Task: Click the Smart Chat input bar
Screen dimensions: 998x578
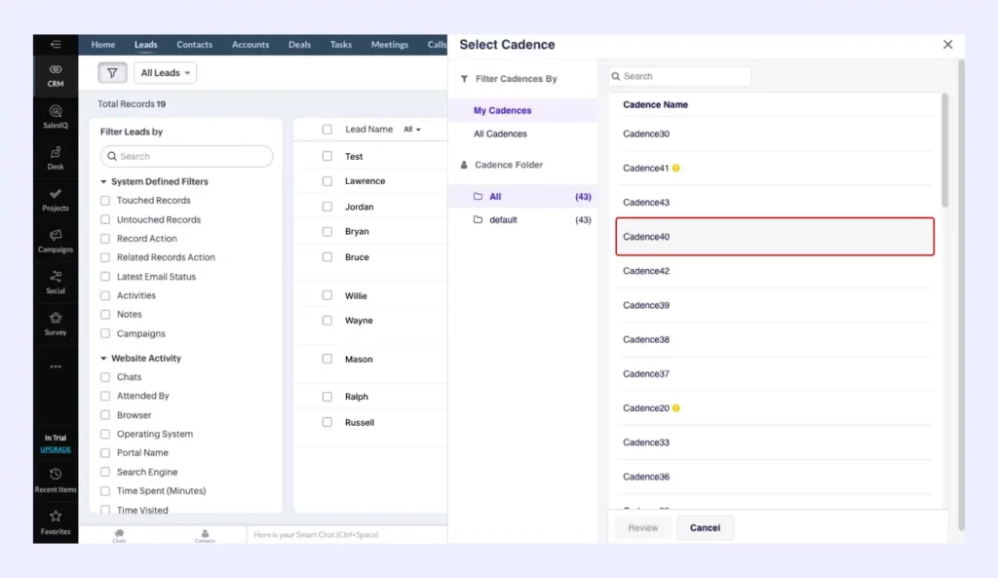Action: [x=347, y=535]
